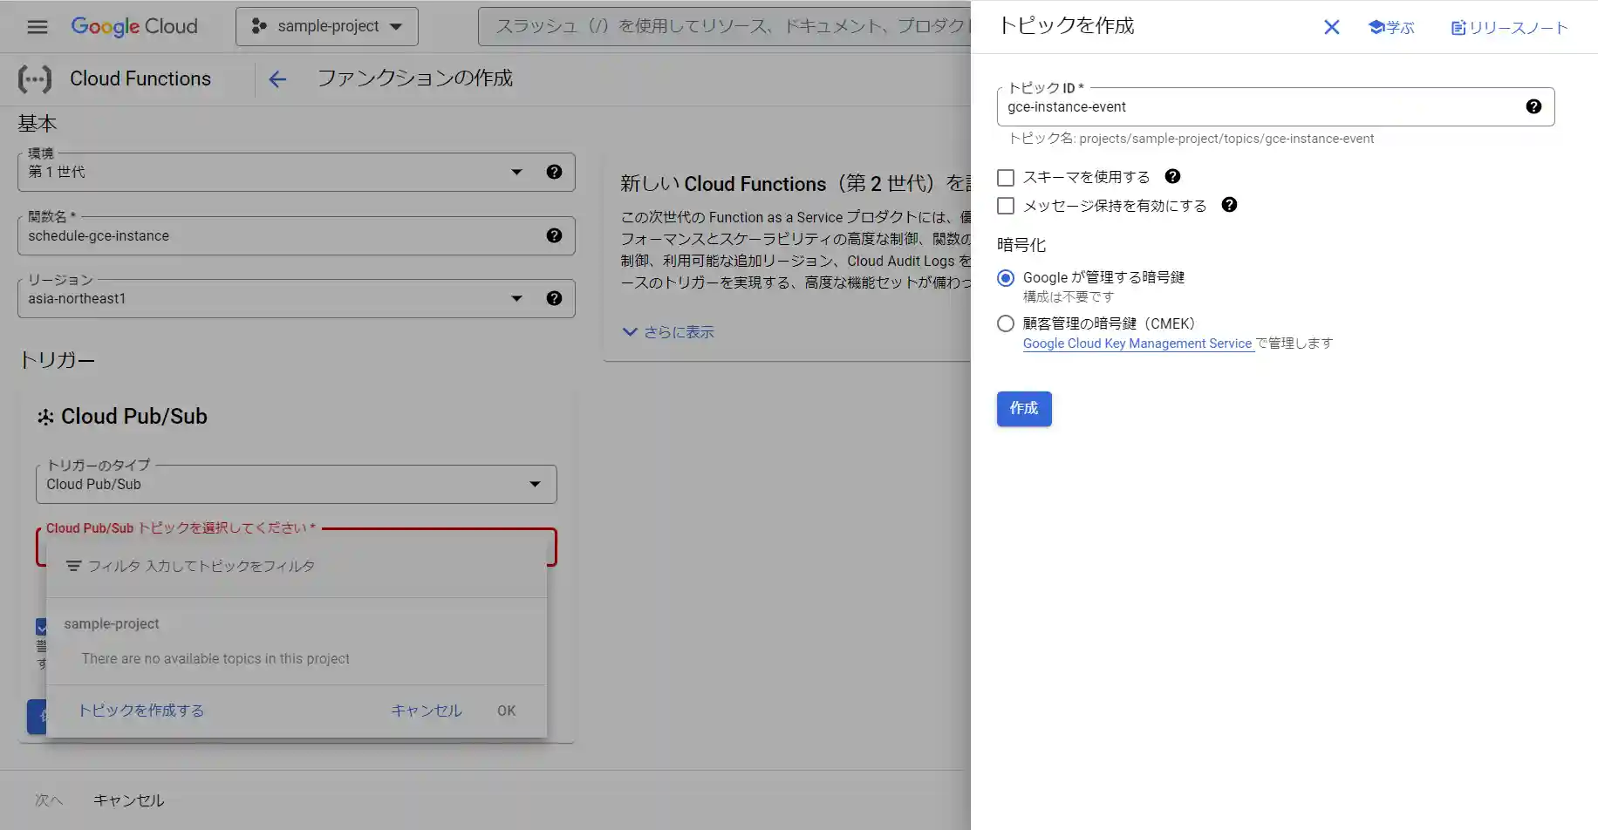Go back with the arrow icon

[x=277, y=79]
